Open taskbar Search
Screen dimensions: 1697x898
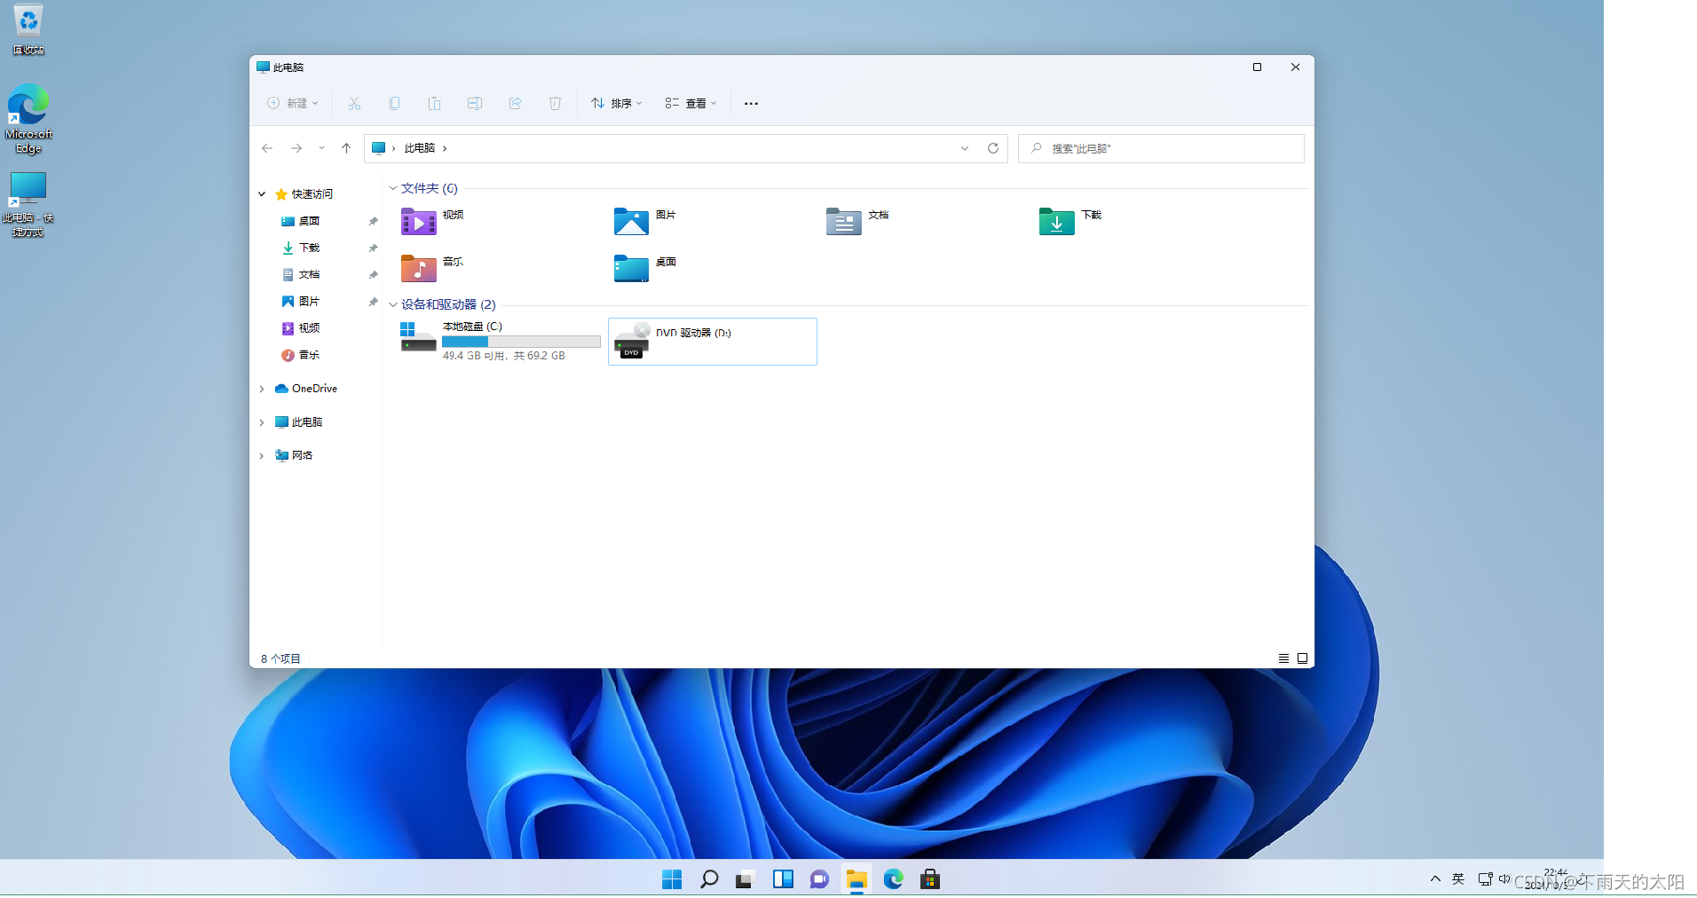(709, 879)
